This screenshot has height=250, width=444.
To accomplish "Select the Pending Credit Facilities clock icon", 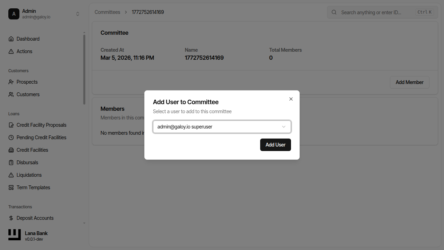I will [x=11, y=137].
